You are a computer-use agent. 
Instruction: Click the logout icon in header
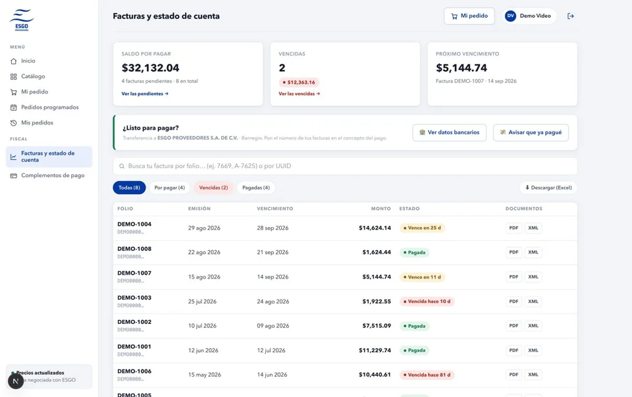tap(570, 16)
